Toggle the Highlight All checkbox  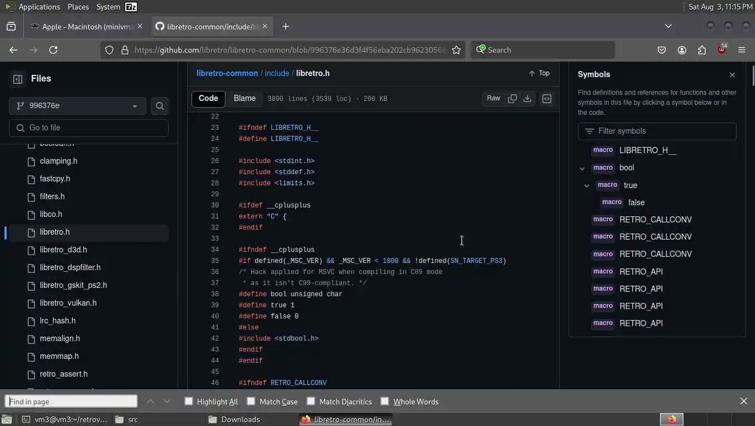189,401
